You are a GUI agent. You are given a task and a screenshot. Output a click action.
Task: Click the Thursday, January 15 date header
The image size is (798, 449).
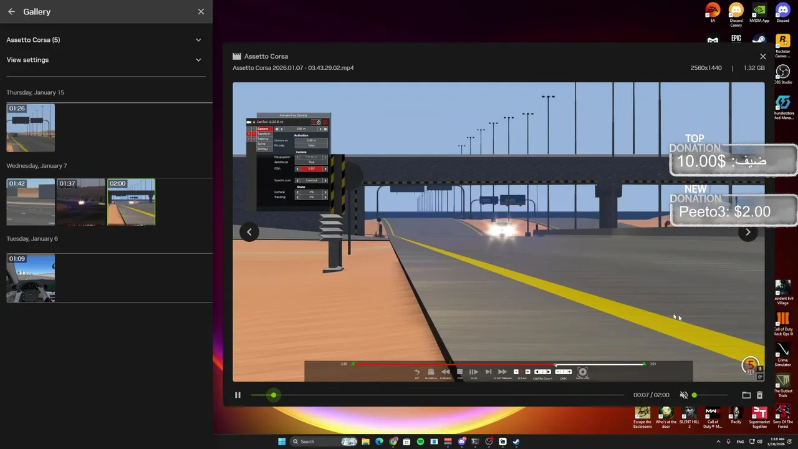coord(36,92)
